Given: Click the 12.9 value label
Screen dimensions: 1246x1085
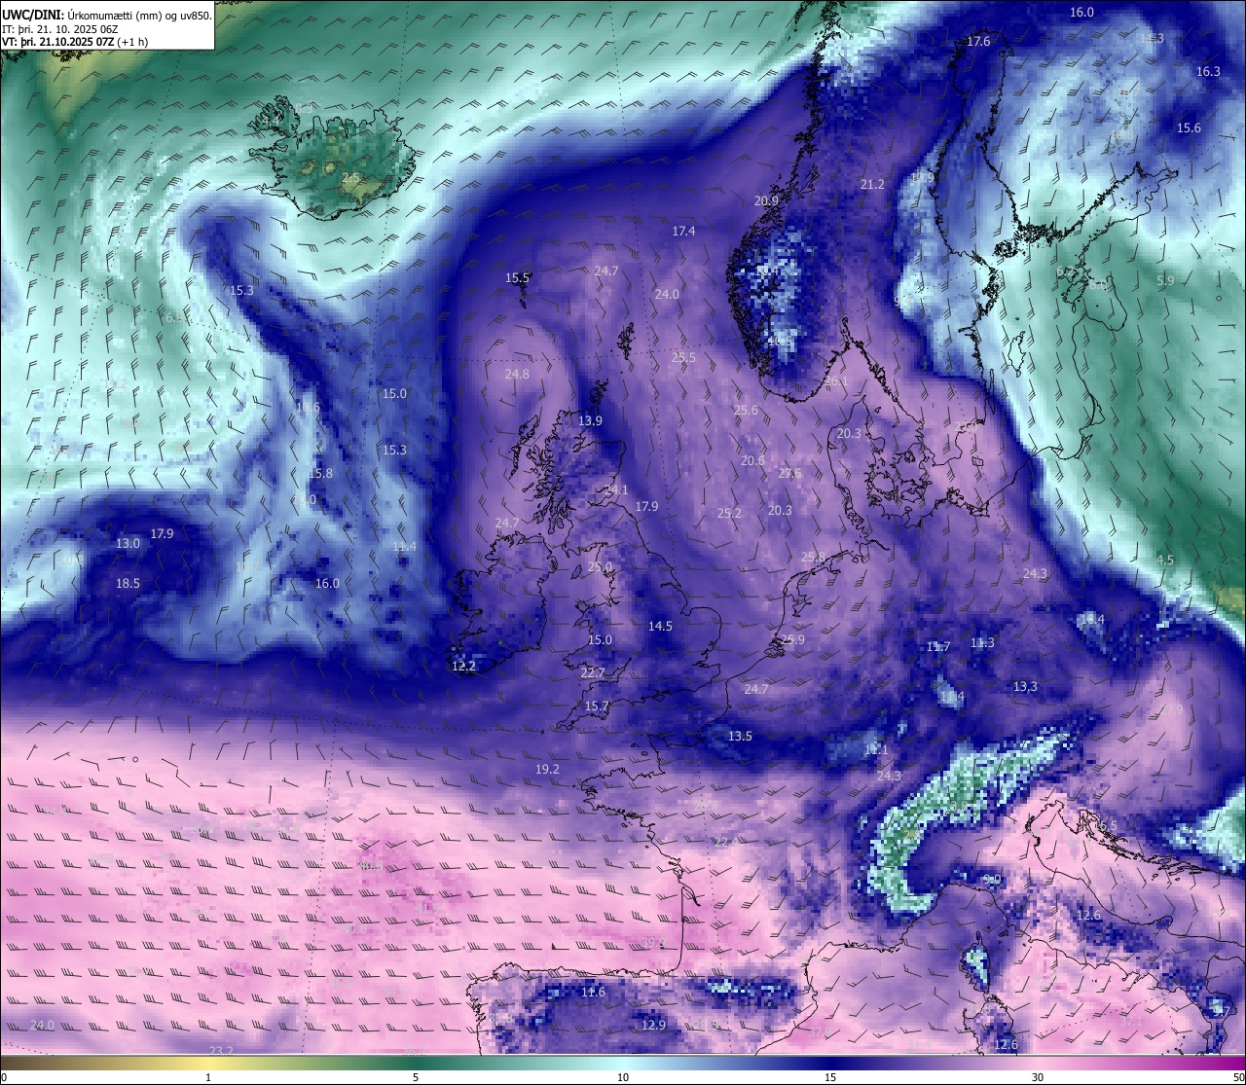Looking at the screenshot, I should tap(653, 1025).
